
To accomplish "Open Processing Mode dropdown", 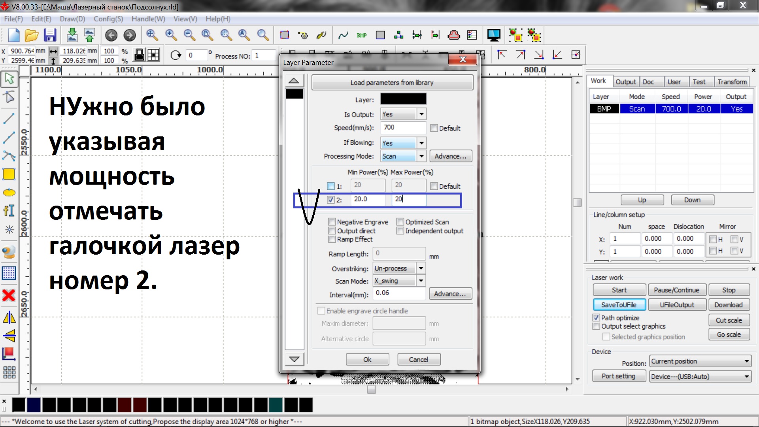I will (421, 156).
